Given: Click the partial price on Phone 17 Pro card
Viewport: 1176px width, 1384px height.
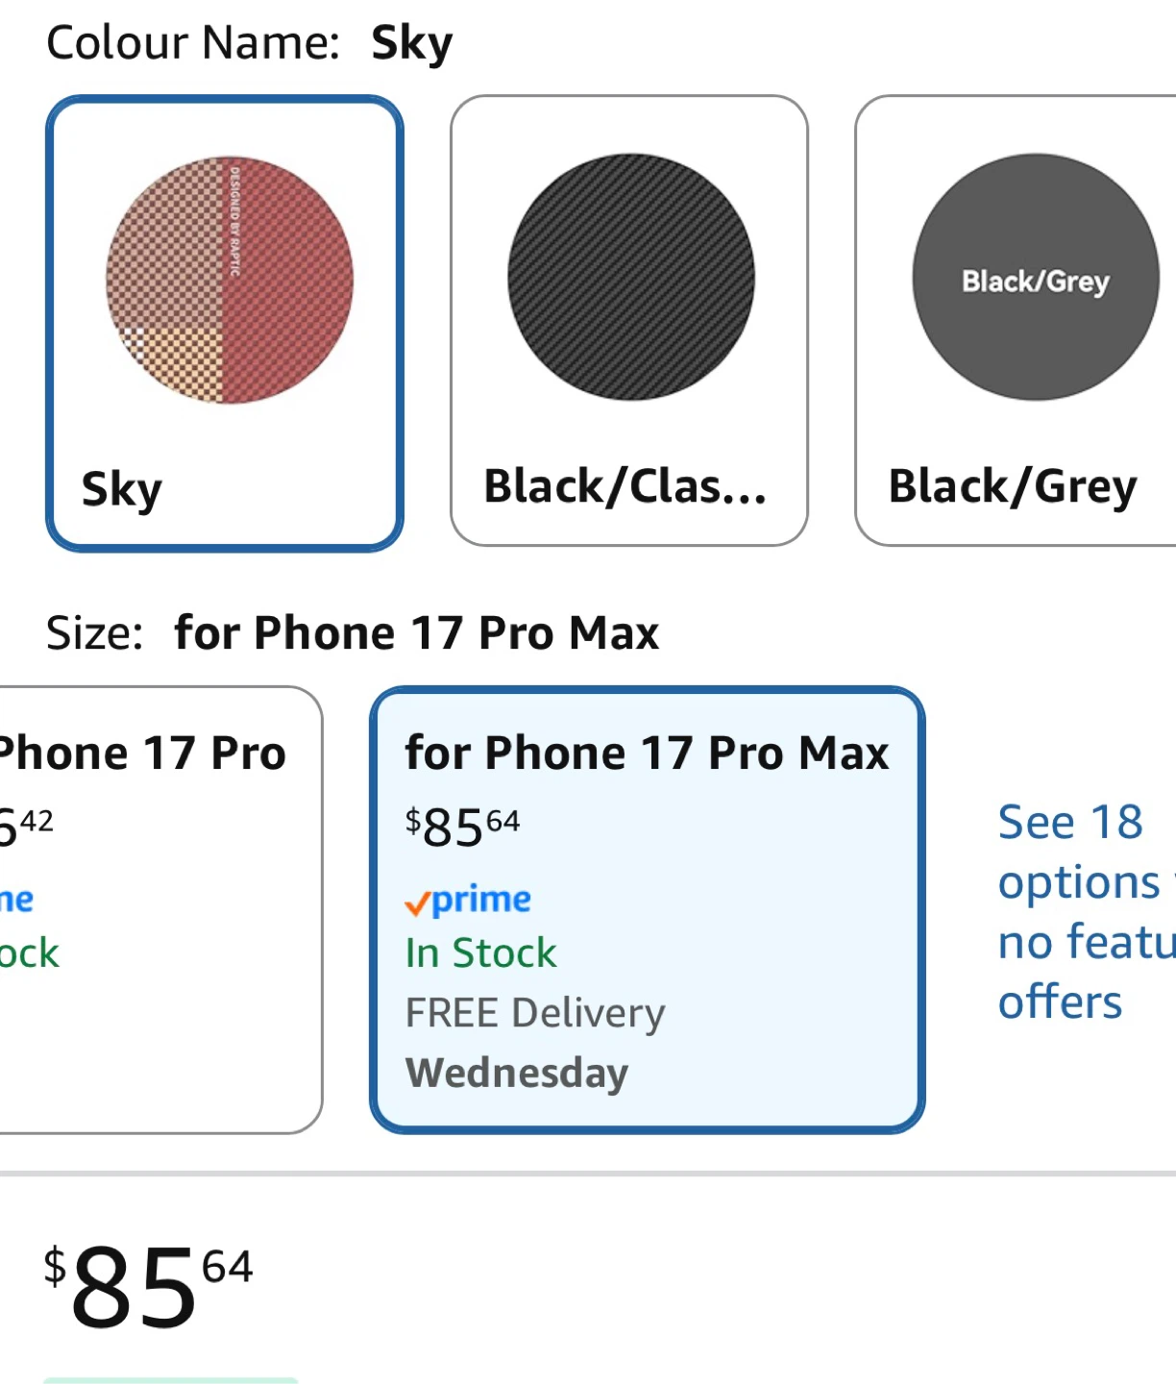Looking at the screenshot, I should [x=25, y=827].
